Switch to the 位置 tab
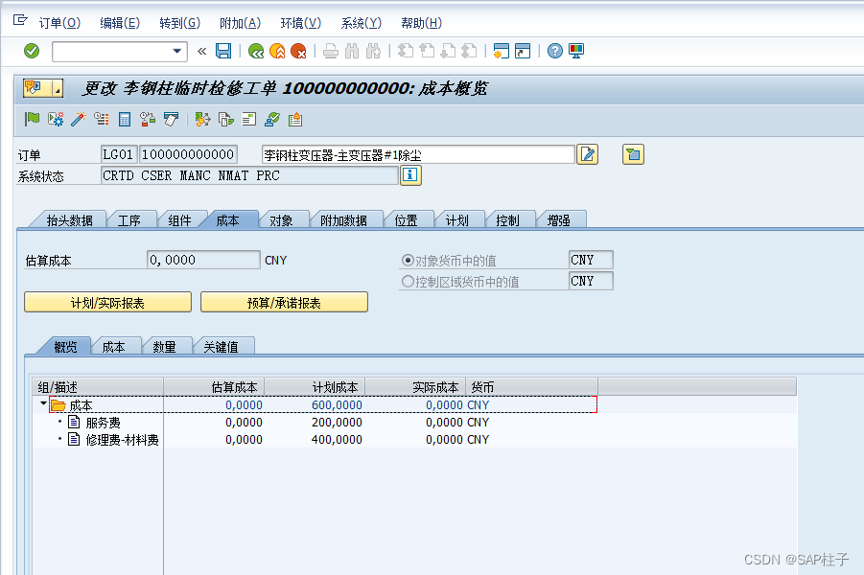This screenshot has width=864, height=575. (406, 220)
